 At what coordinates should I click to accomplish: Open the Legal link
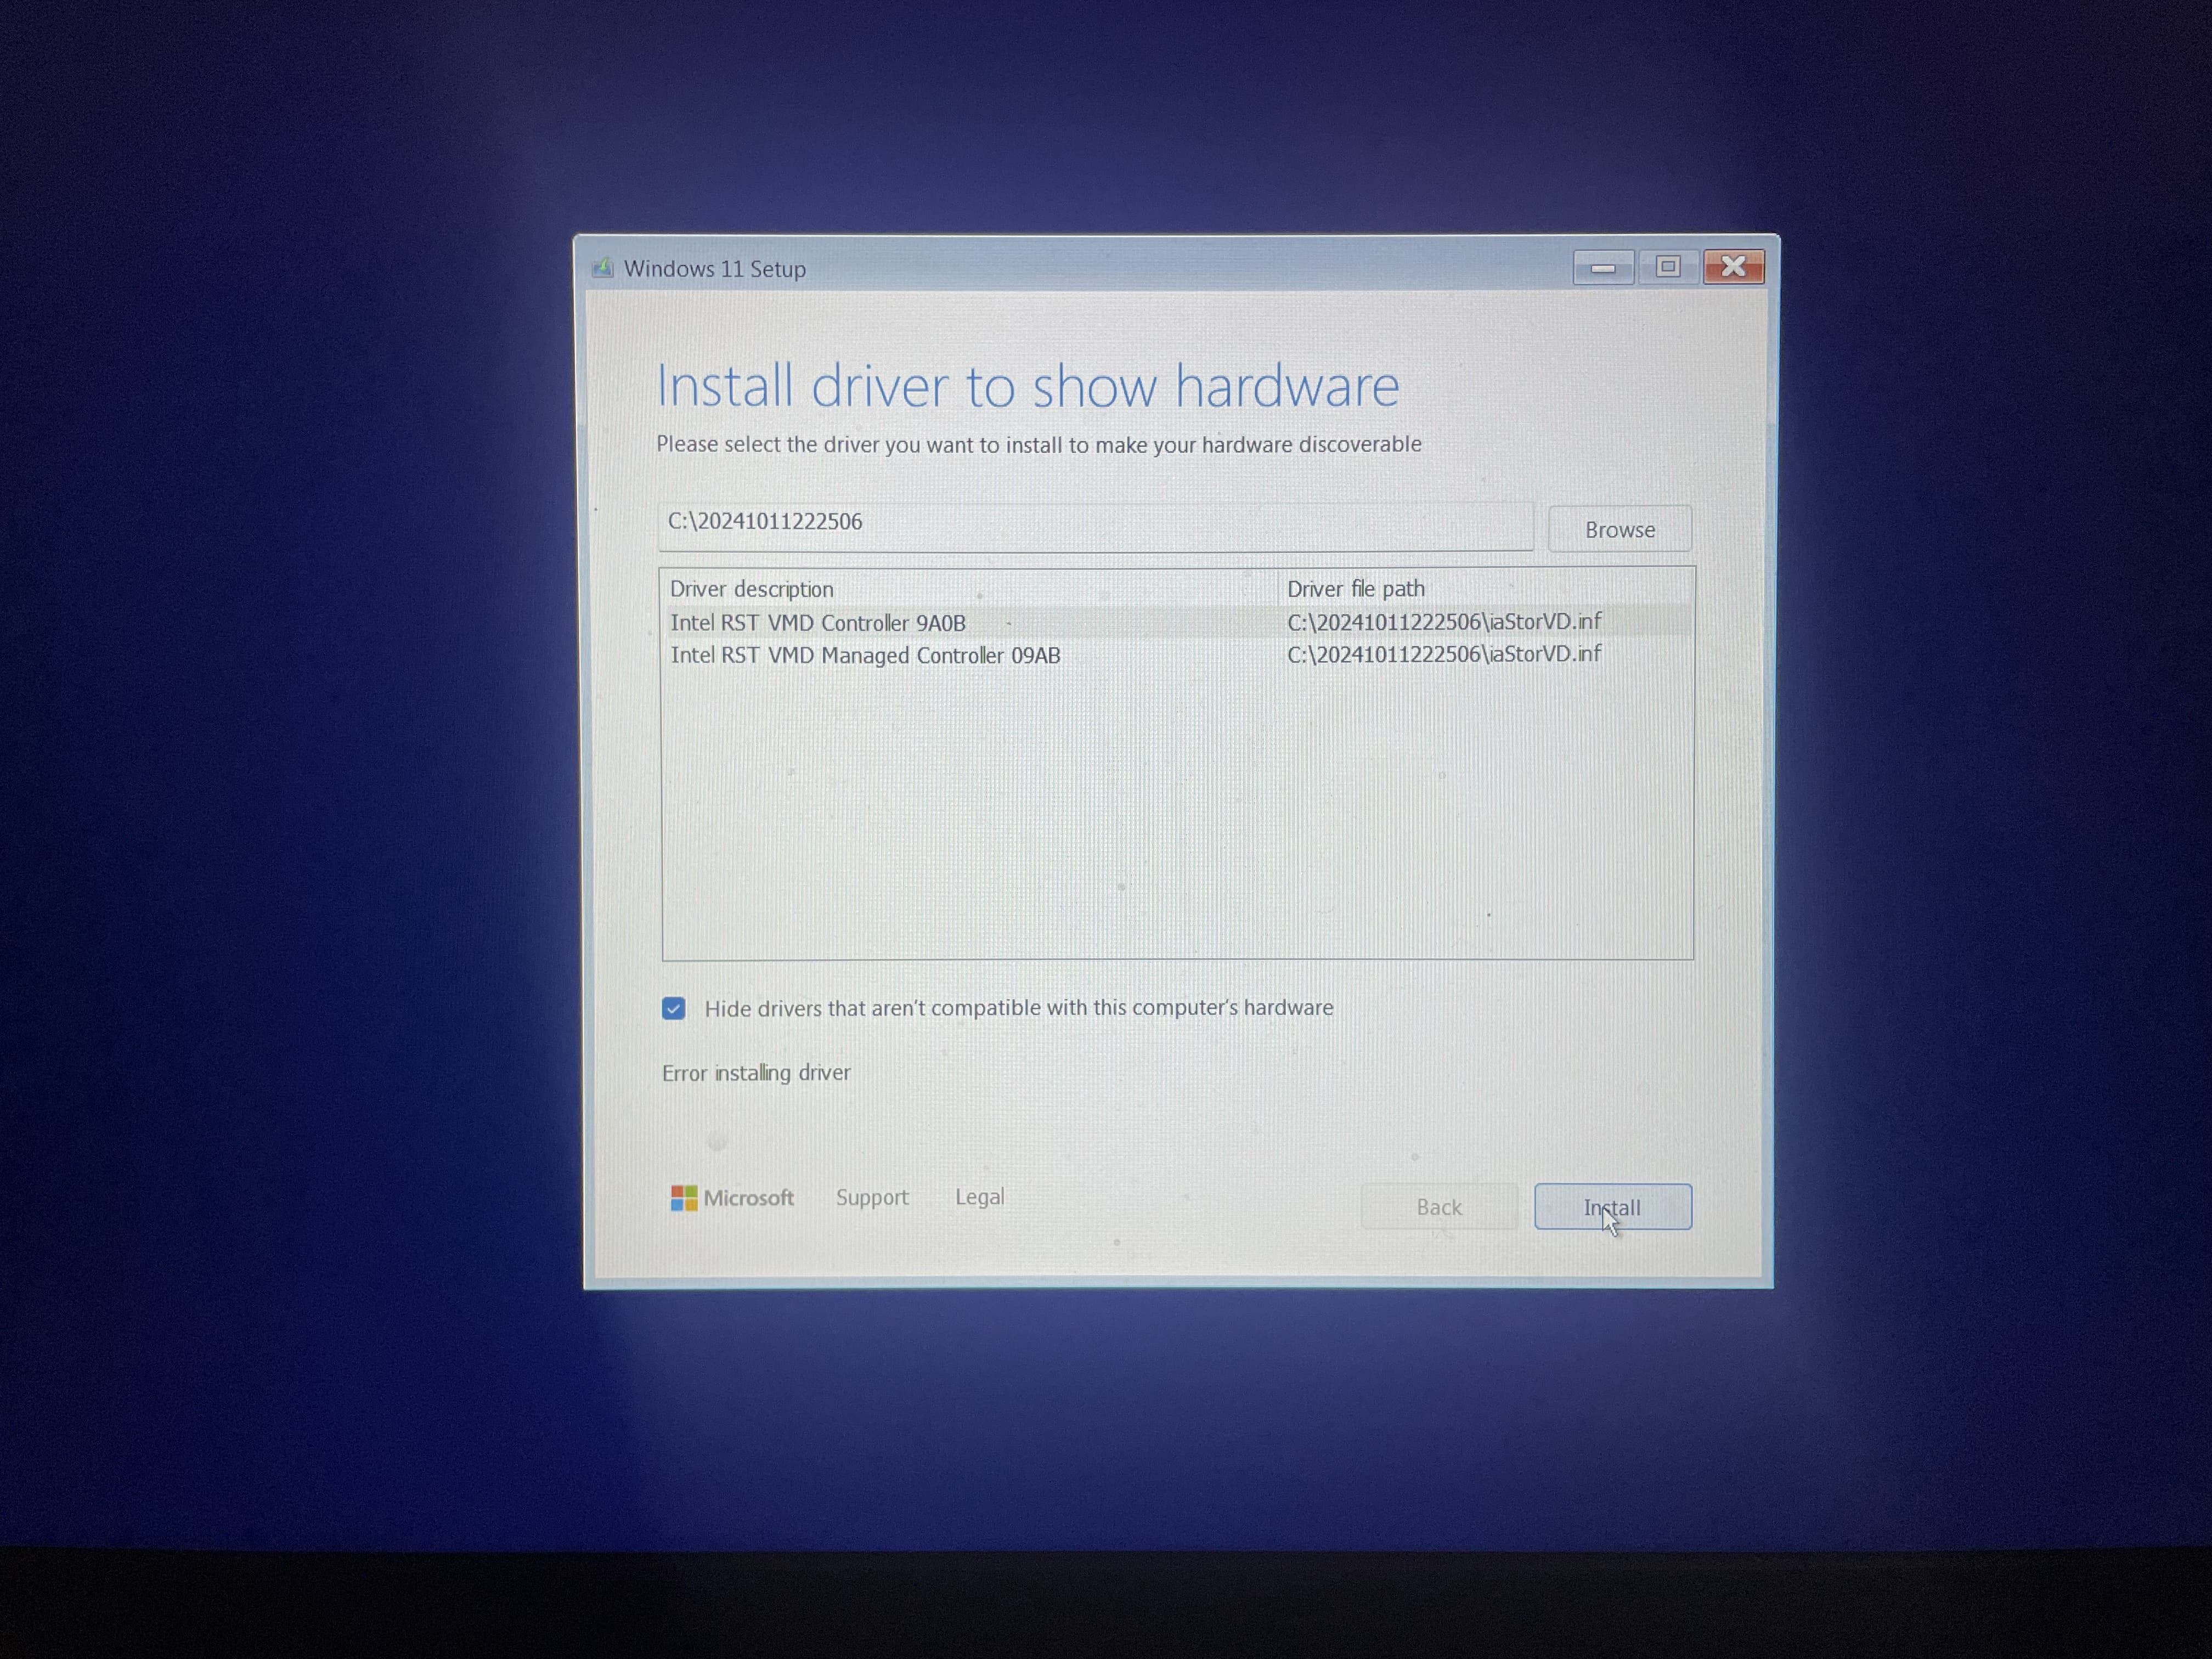980,1197
